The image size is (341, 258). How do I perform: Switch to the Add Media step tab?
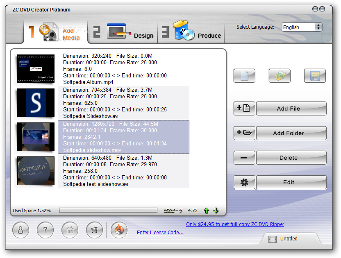[56, 32]
